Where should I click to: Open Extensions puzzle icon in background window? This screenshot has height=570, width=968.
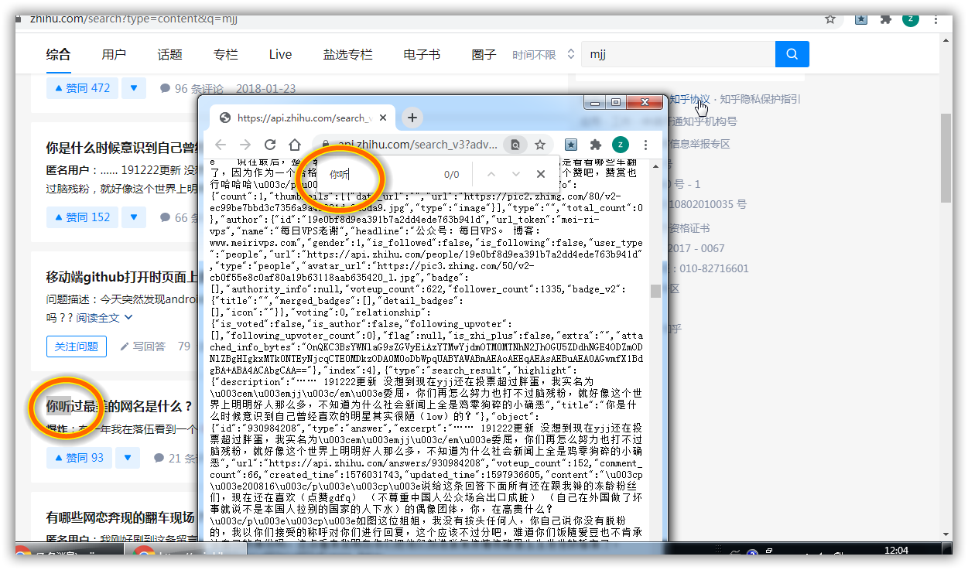tap(886, 19)
